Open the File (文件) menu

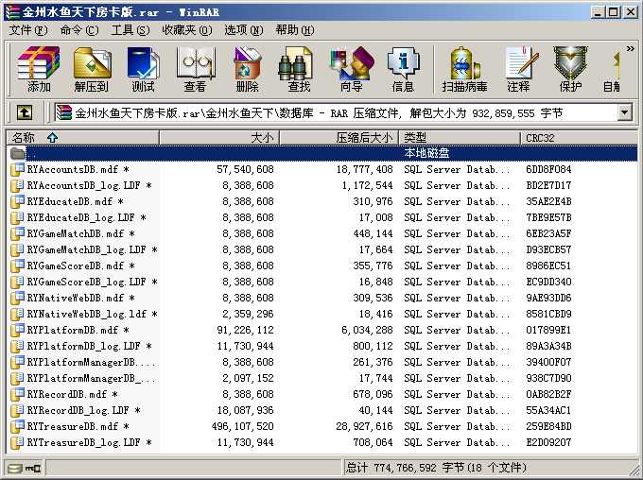click(28, 30)
